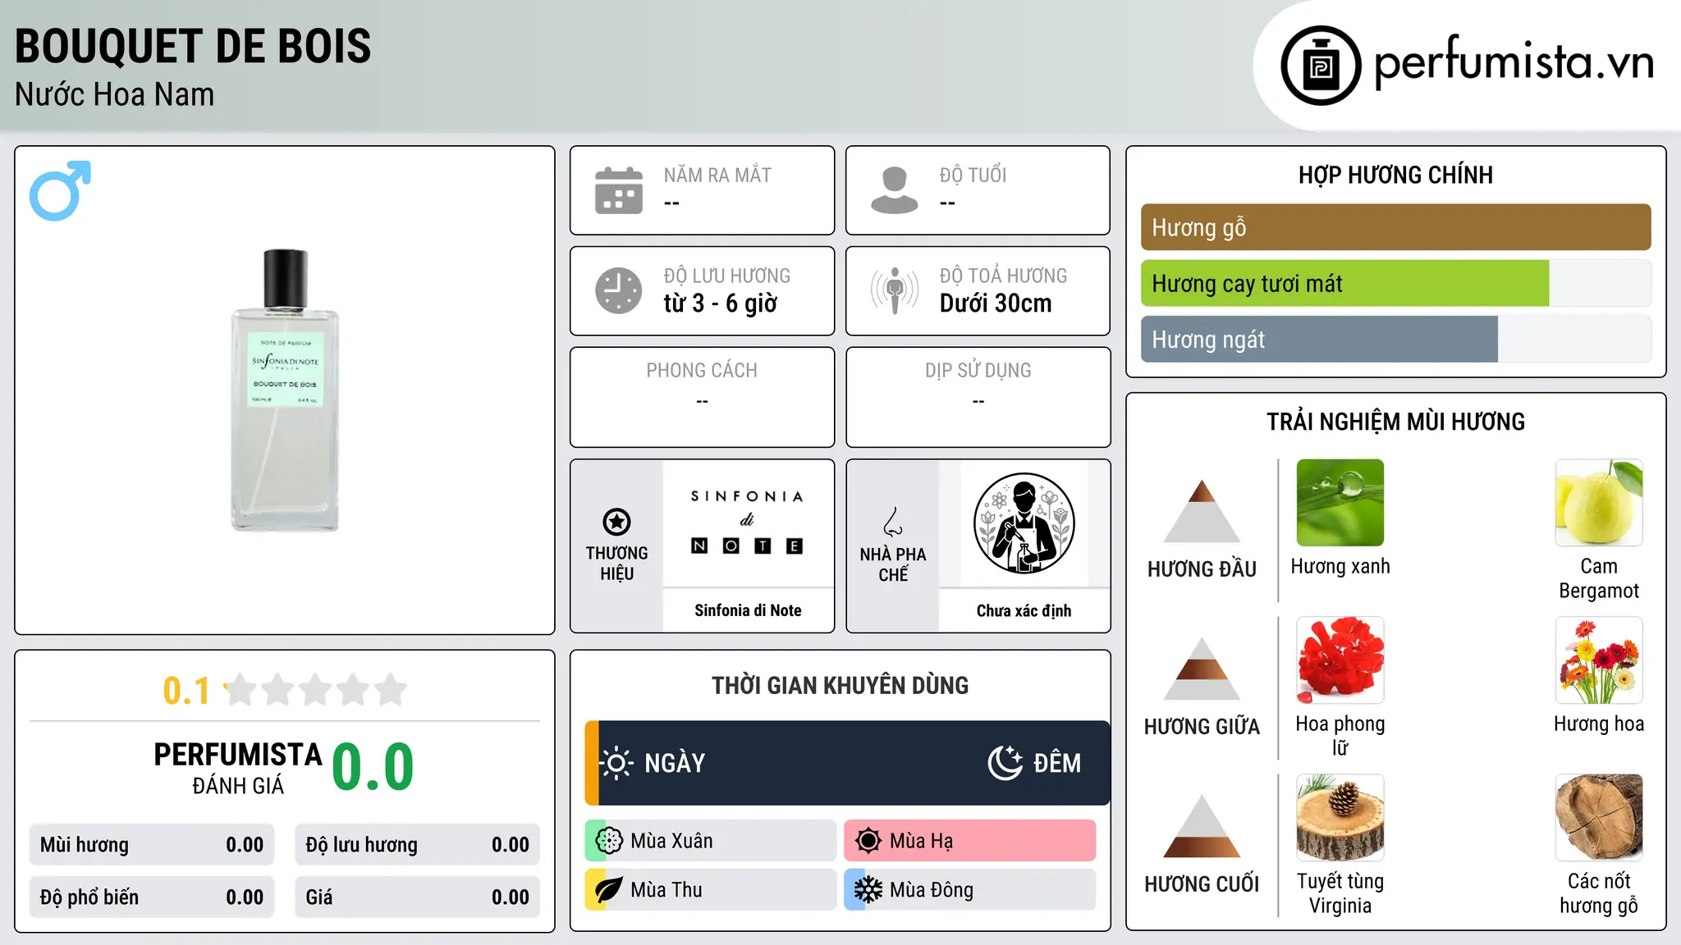The height and width of the screenshot is (945, 1681).
Task: Click the base note pyramid icon
Action: [x=1202, y=826]
